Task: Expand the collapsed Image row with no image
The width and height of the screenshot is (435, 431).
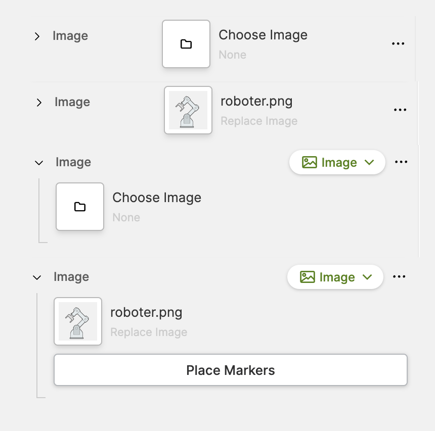Action: click(x=37, y=36)
